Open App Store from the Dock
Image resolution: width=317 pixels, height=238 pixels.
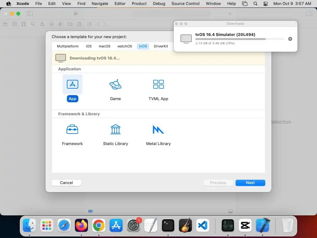pos(116,225)
